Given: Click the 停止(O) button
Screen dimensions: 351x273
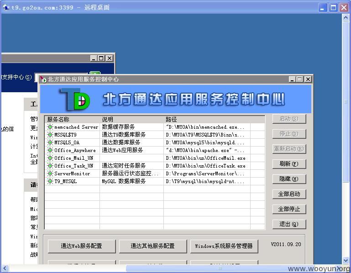Looking at the screenshot, I should [289, 134].
